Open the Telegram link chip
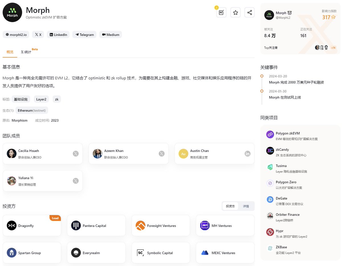 [x=84, y=34]
